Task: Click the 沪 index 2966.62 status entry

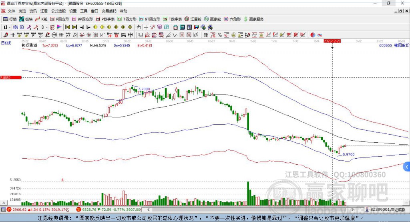Action: 38,210
